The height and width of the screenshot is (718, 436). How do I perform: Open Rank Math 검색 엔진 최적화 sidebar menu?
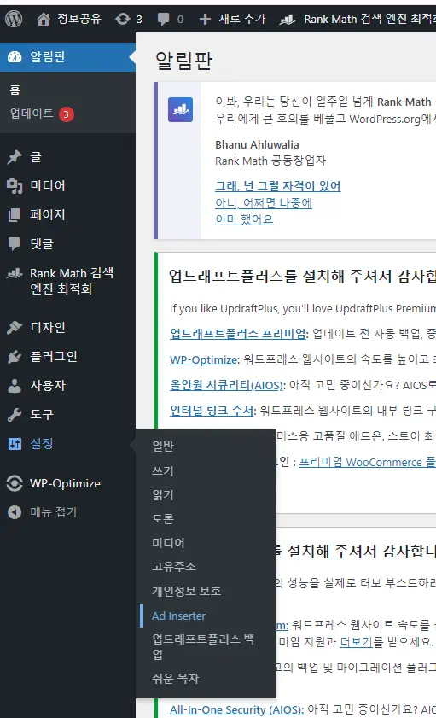[x=72, y=281]
